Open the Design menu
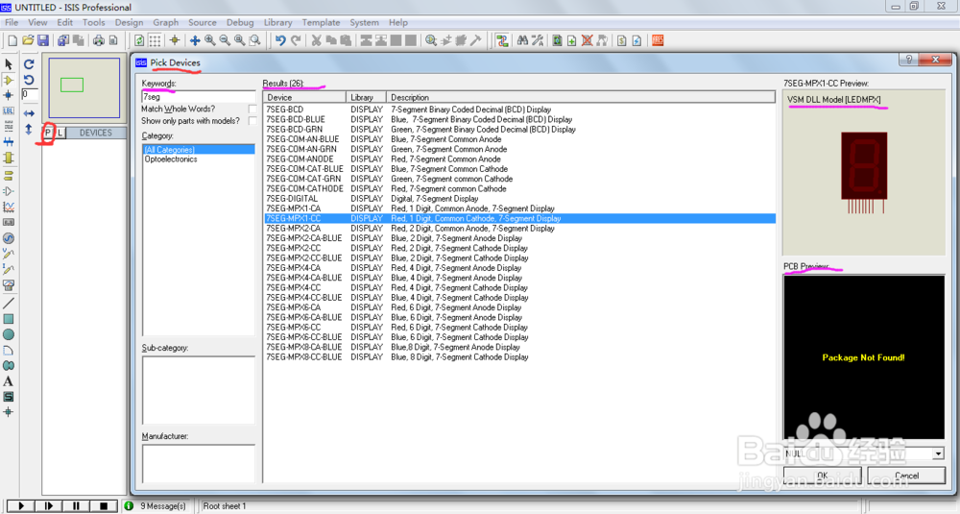The width and height of the screenshot is (960, 514). 129,23
